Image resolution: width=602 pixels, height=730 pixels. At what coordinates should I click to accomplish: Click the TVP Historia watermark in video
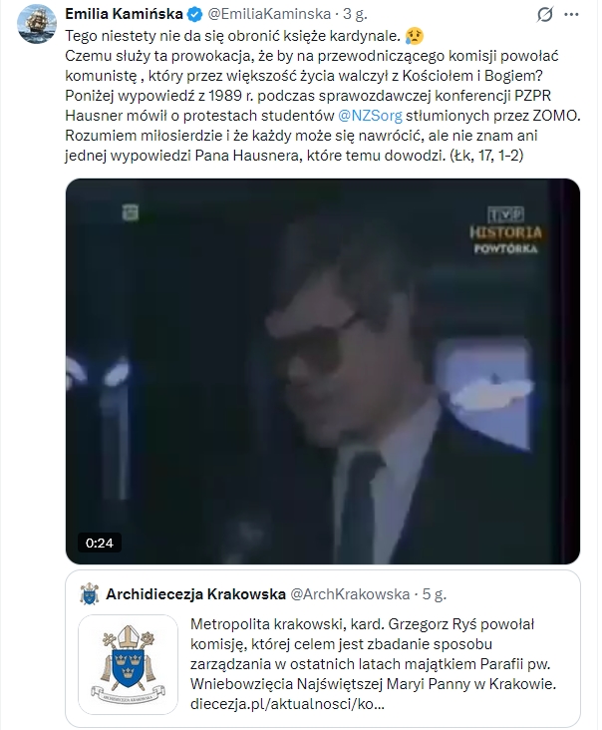(505, 230)
